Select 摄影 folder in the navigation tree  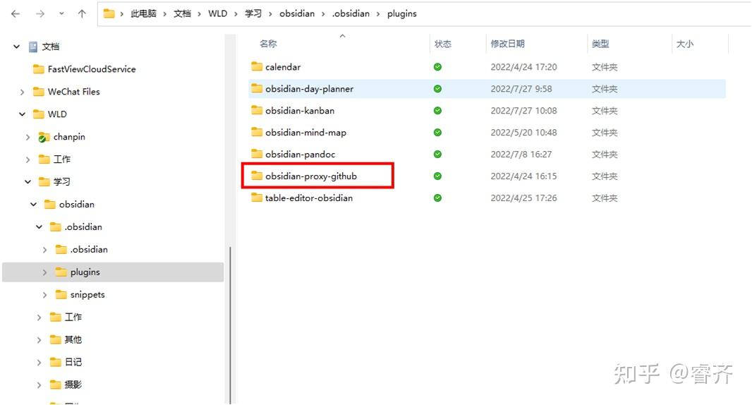[73, 385]
